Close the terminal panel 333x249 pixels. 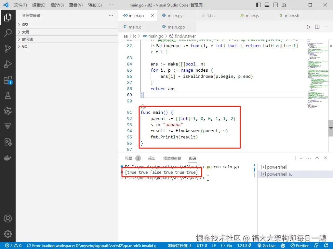tap(325, 158)
